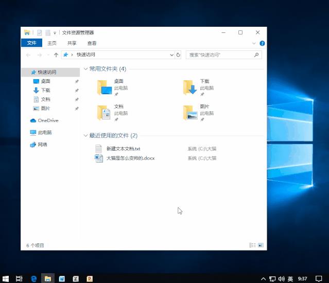Open Microsoft Edge from the taskbar

tap(33, 278)
